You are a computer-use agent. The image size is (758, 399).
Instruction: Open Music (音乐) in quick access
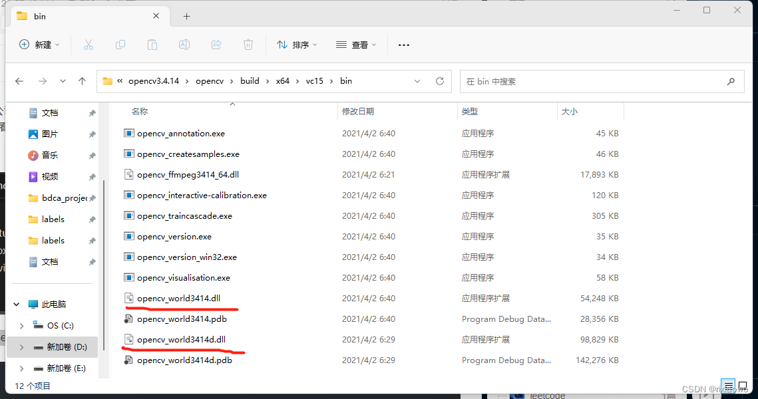pos(50,156)
